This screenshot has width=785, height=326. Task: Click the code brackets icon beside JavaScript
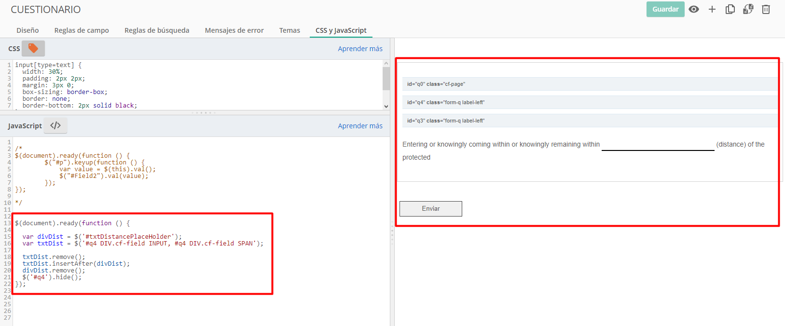[x=55, y=125]
